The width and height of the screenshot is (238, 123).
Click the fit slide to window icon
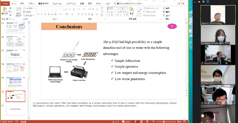point(184,122)
